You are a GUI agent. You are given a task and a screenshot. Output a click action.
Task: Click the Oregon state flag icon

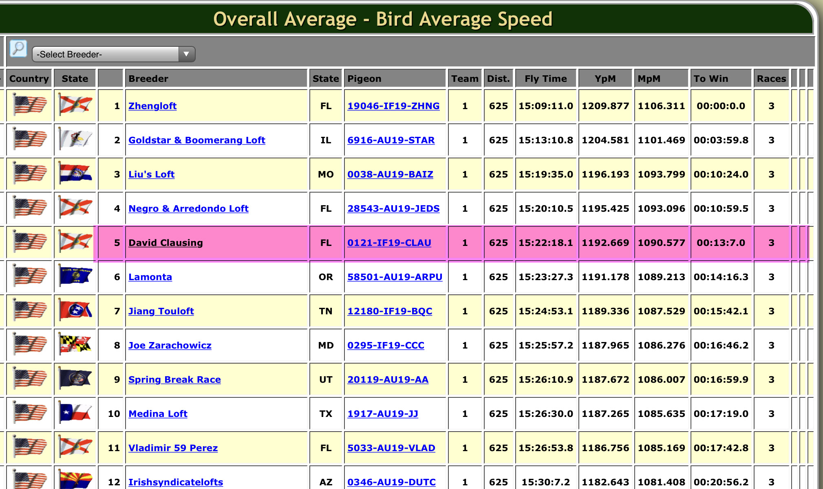click(75, 276)
